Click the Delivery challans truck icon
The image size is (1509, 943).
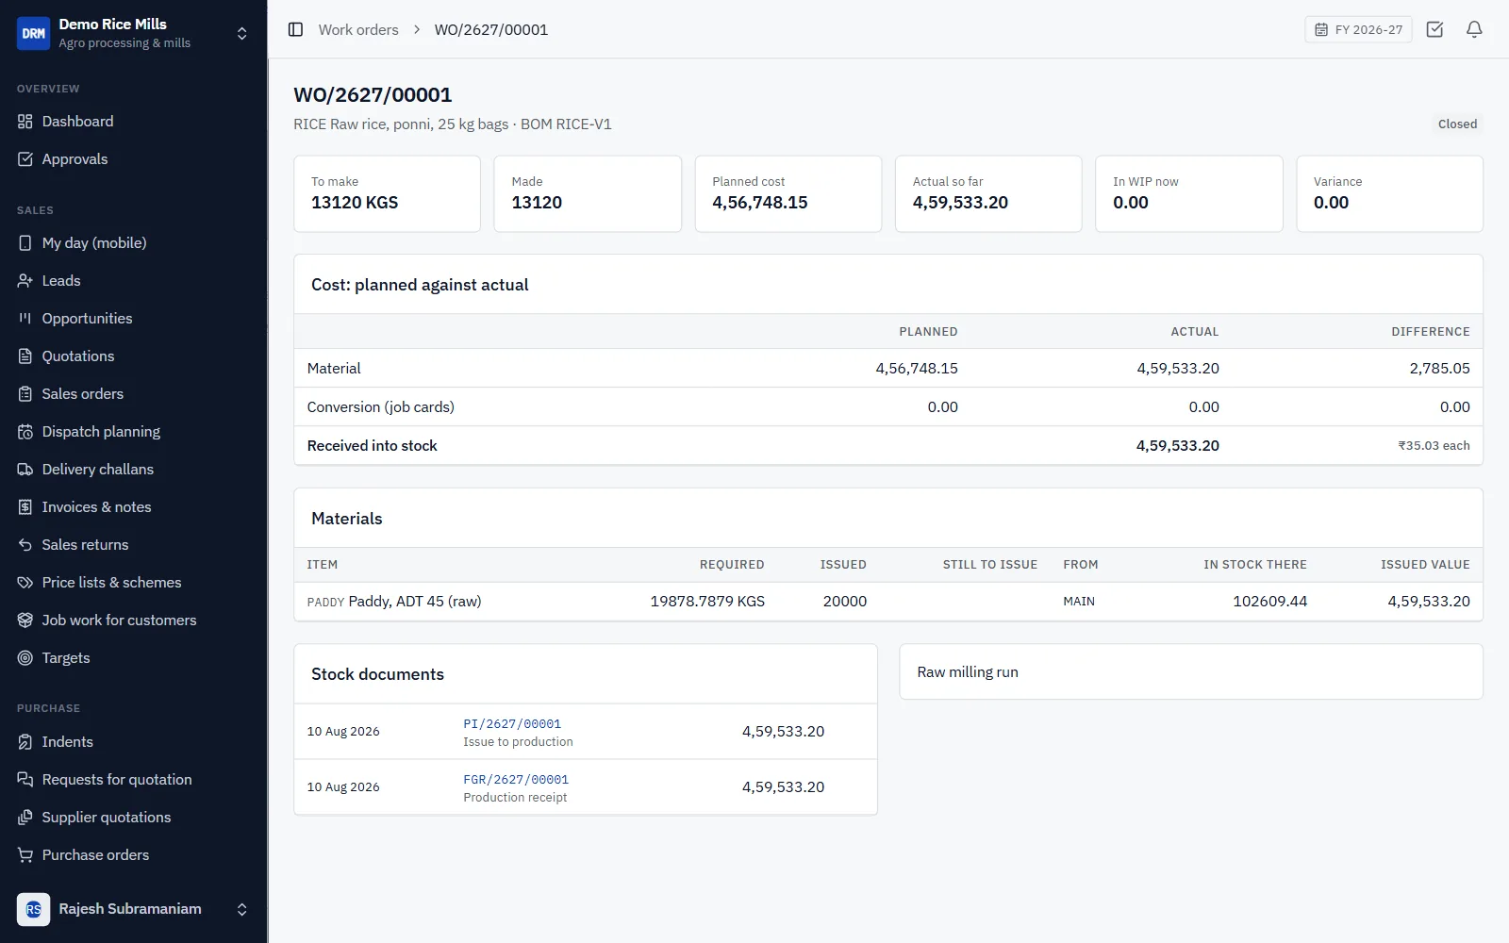25,470
